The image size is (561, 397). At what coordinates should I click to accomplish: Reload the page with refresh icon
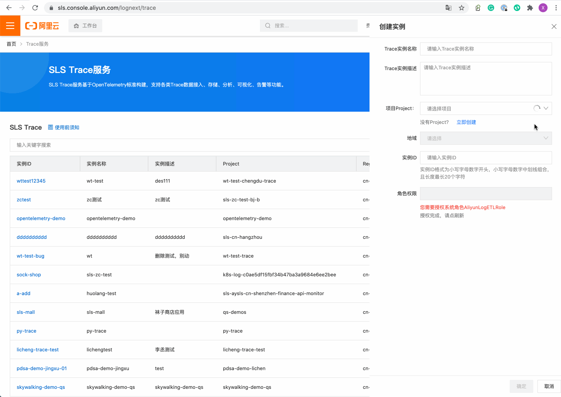[x=35, y=8]
